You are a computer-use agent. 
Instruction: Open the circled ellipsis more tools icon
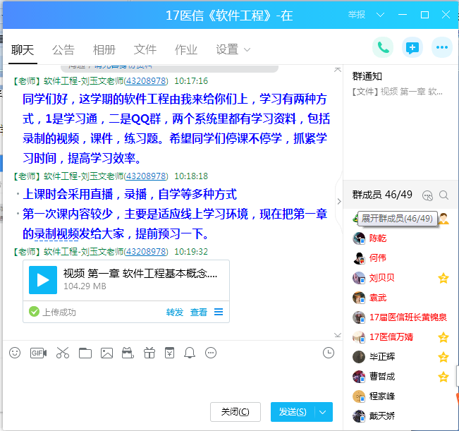211,353
